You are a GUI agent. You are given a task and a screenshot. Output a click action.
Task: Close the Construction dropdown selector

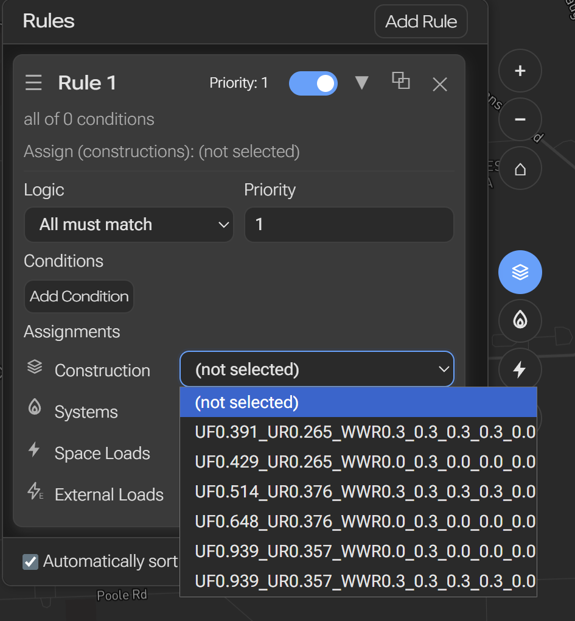tap(316, 369)
